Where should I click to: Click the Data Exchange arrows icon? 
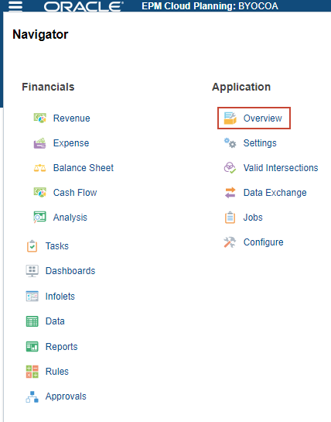(230, 193)
